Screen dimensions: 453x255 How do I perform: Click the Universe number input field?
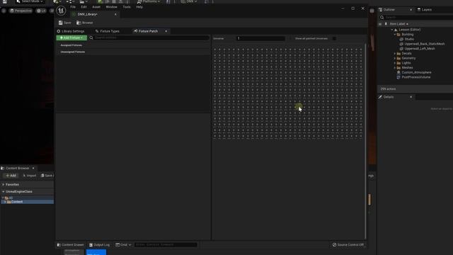(x=260, y=38)
